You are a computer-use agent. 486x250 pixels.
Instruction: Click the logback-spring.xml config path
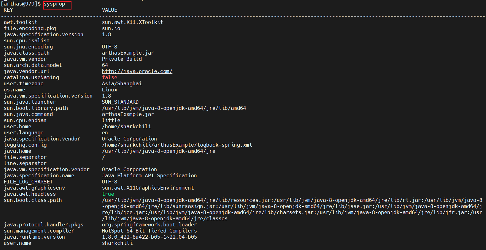coord(177,145)
